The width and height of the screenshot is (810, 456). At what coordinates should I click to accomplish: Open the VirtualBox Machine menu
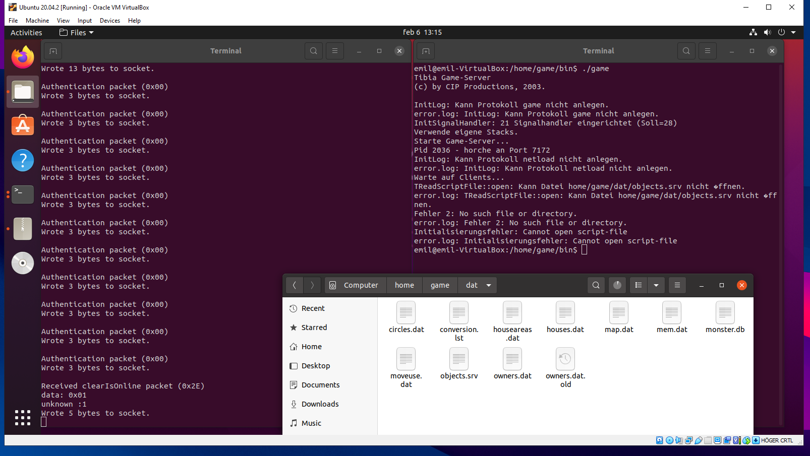tap(37, 21)
